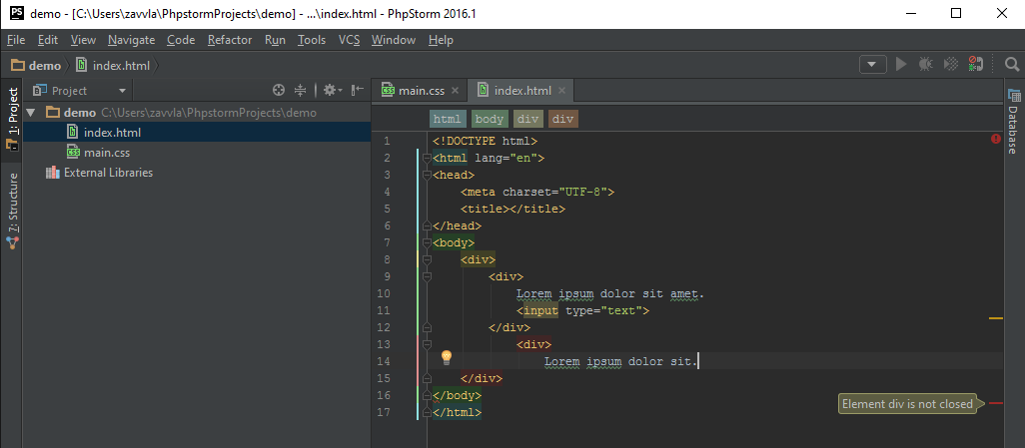This screenshot has width=1025, height=448.
Task: Click the red error indicator atop editor scrollbar
Action: point(996,139)
